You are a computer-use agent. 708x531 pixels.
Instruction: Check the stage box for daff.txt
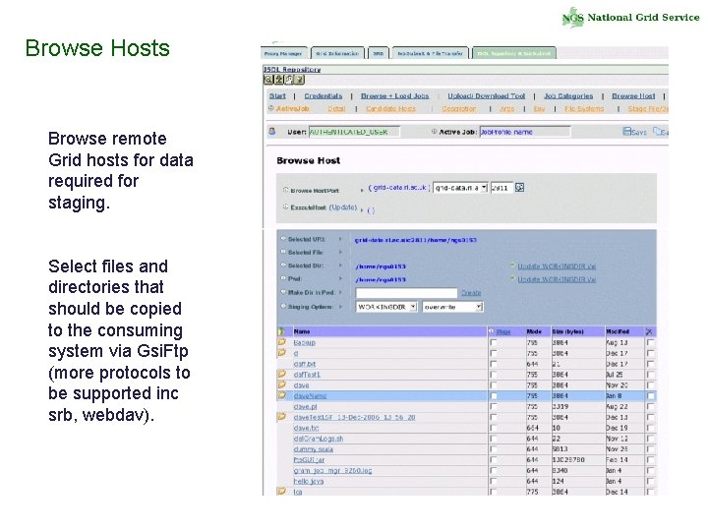(494, 364)
